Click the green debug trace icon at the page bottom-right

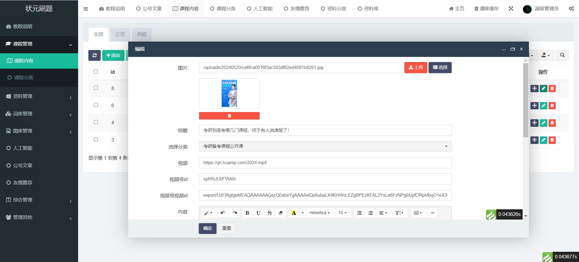[548, 257]
